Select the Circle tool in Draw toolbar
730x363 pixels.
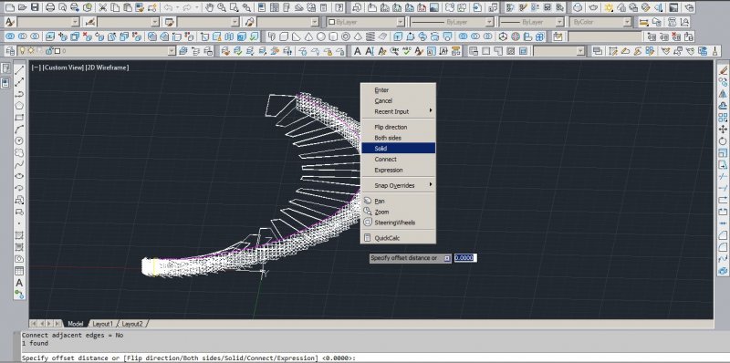(x=19, y=140)
